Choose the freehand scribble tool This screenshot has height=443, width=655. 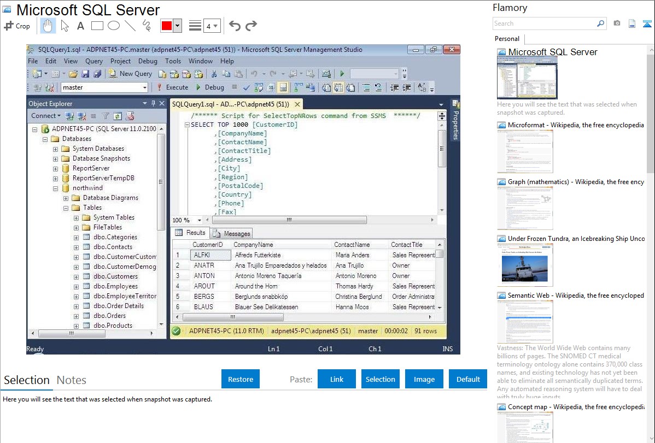pyautogui.click(x=146, y=26)
